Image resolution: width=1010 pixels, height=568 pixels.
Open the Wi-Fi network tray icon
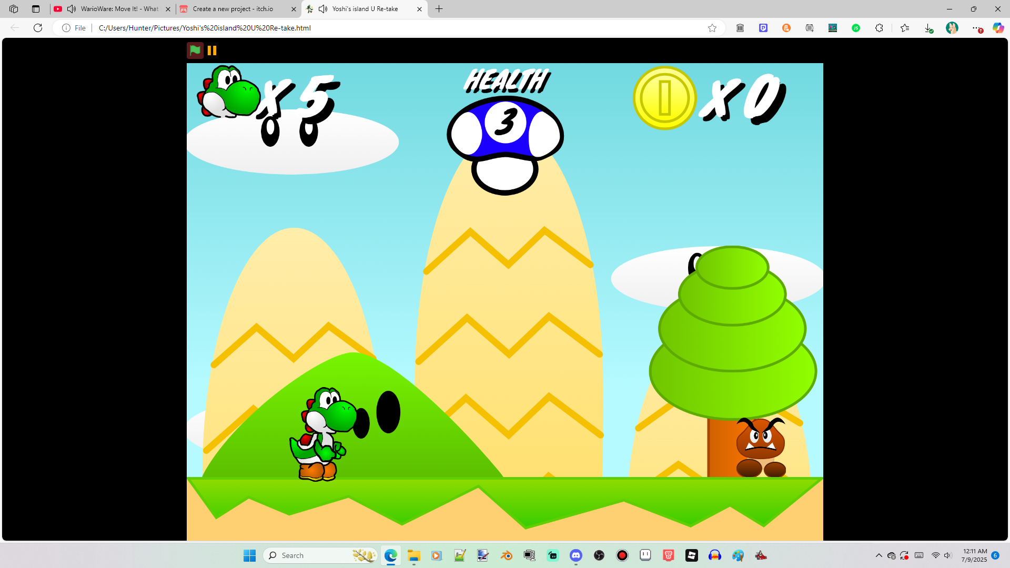click(936, 555)
